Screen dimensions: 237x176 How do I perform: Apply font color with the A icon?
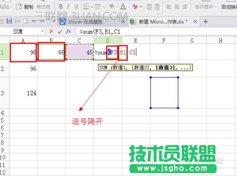point(123,7)
